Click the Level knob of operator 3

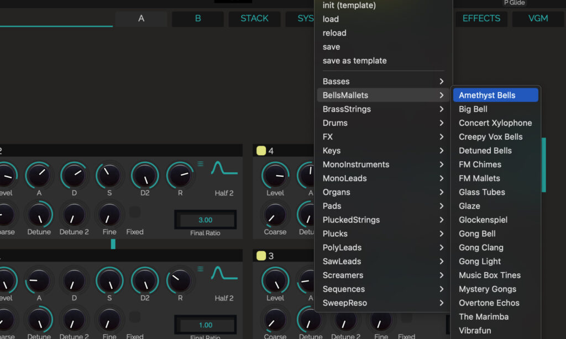pyautogui.click(x=275, y=281)
